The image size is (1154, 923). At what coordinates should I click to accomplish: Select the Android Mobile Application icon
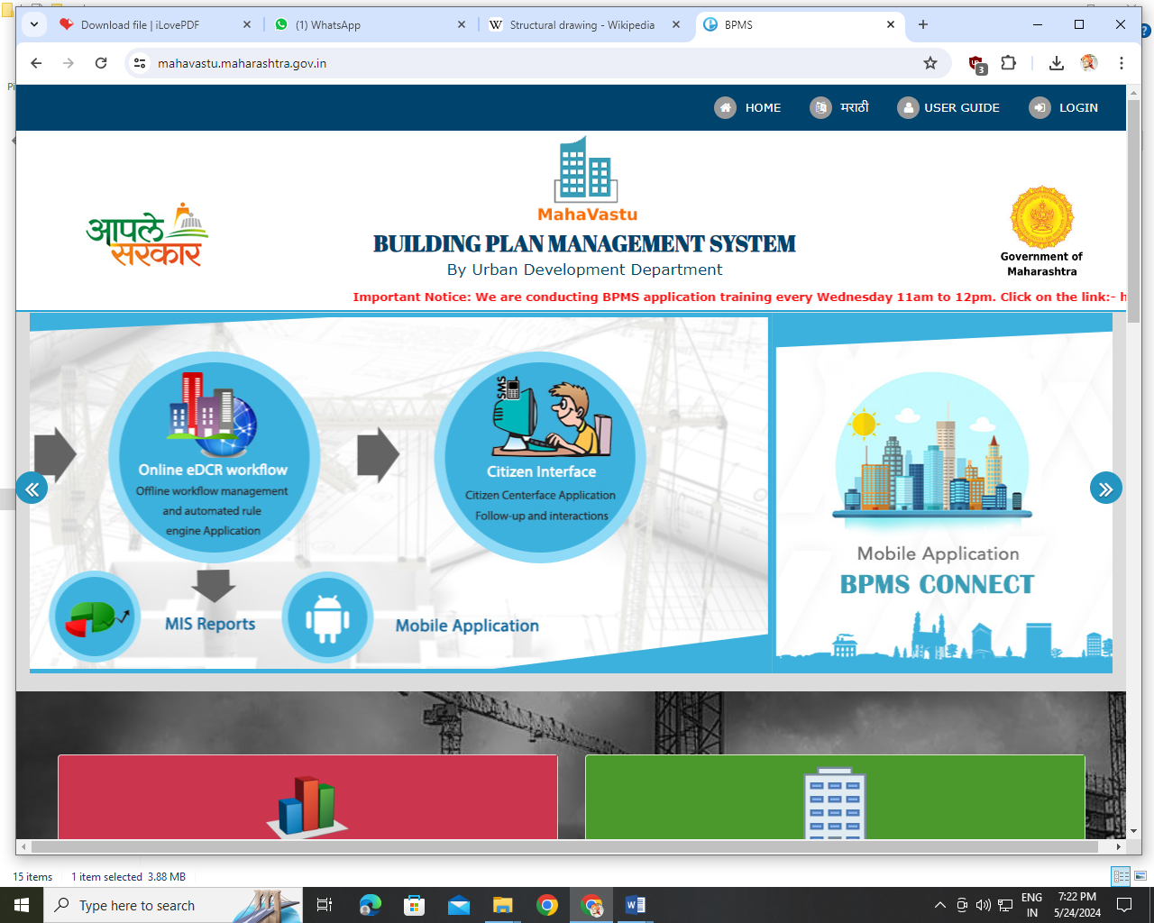[327, 617]
